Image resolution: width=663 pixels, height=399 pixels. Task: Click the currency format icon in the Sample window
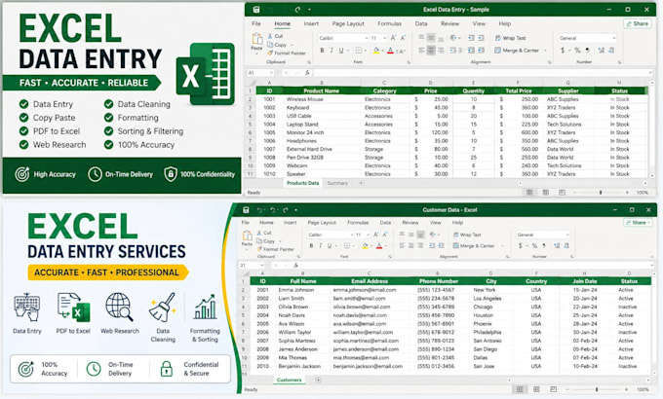[563, 51]
